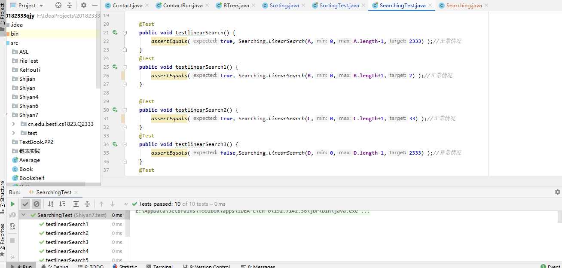Open the Statistic tool window
The height and width of the screenshot is (268, 562).
pos(125,266)
